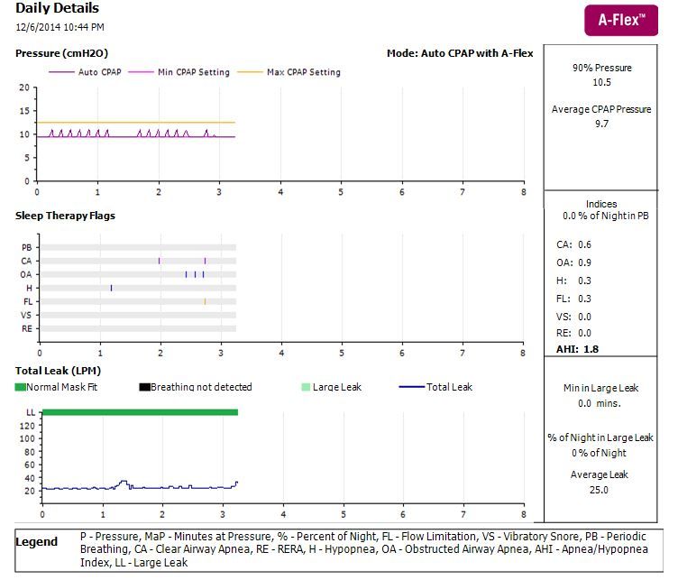678x580 pixels.
Task: Click the Large Leak light green swatch
Action: point(306,387)
